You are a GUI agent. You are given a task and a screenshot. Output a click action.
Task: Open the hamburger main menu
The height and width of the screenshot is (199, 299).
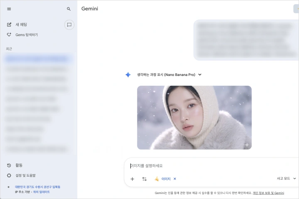[9, 9]
